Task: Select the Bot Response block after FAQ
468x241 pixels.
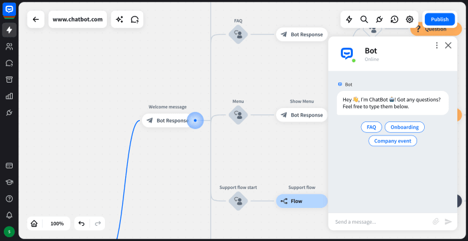Action: (302, 34)
